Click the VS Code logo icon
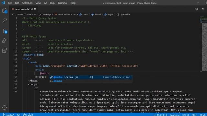 click(x=3, y=3)
